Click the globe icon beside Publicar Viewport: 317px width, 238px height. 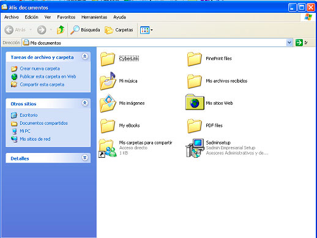click(x=14, y=76)
